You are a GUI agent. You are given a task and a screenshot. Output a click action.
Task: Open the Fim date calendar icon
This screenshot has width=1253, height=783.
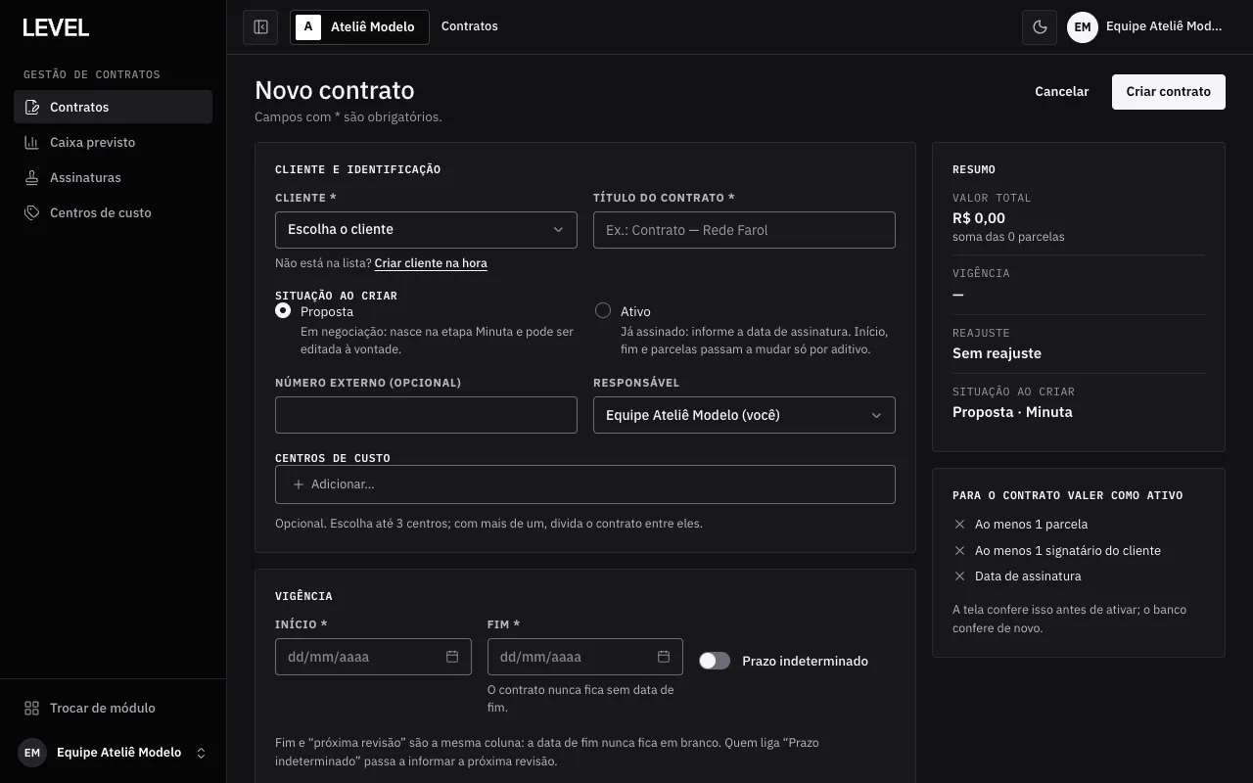click(664, 657)
